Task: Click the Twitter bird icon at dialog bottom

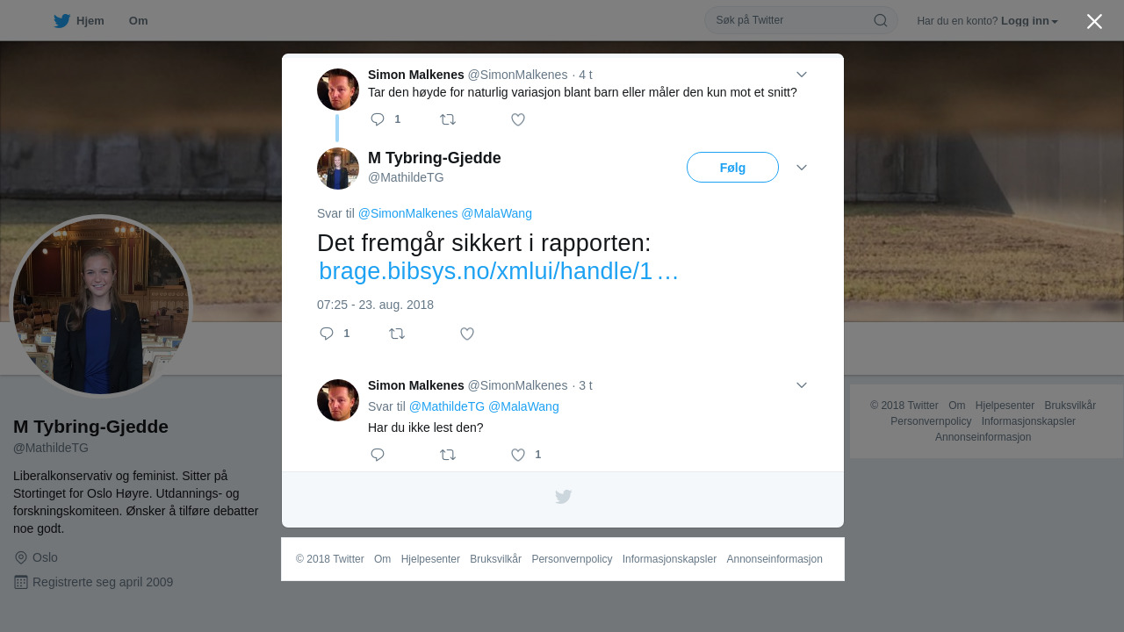Action: tap(563, 497)
